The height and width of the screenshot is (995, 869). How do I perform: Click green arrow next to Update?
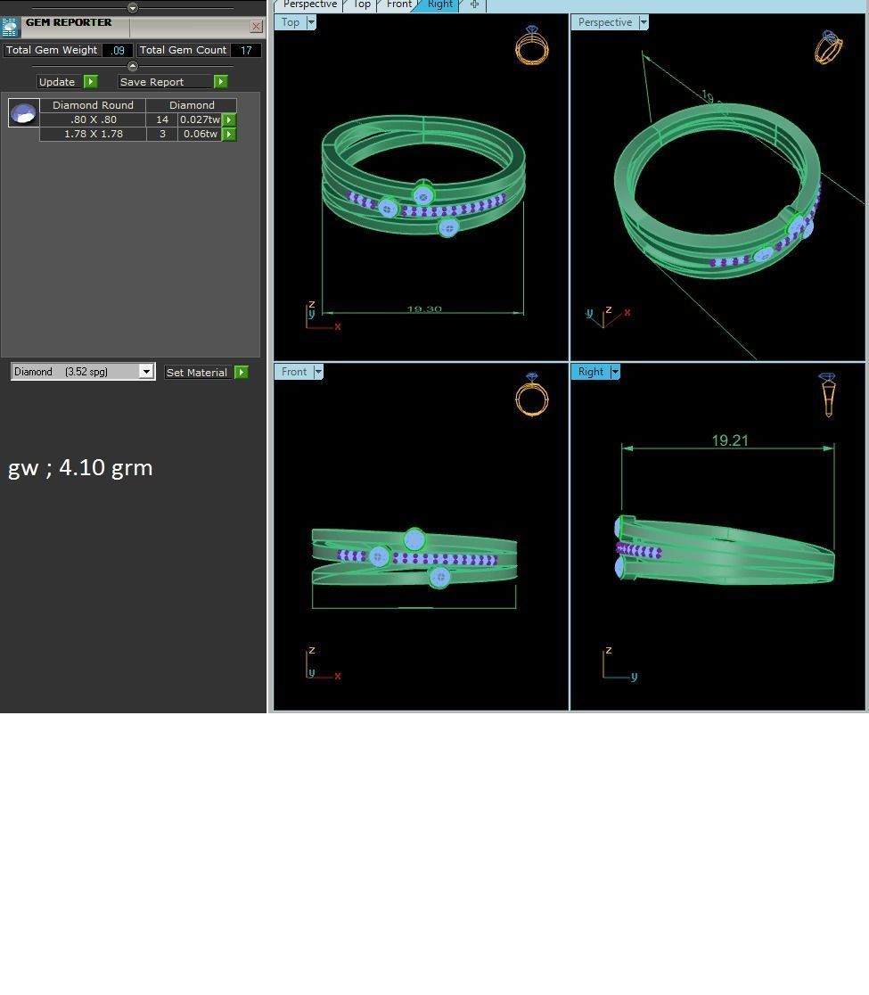[x=91, y=82]
